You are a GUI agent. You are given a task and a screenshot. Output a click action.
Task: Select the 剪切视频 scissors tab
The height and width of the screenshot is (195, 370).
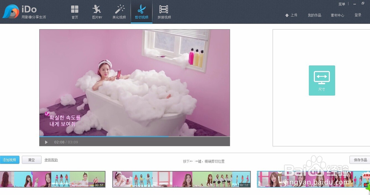click(x=142, y=12)
